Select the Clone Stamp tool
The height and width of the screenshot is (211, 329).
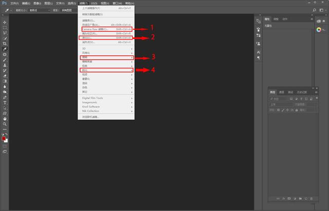pyautogui.click(x=5, y=65)
